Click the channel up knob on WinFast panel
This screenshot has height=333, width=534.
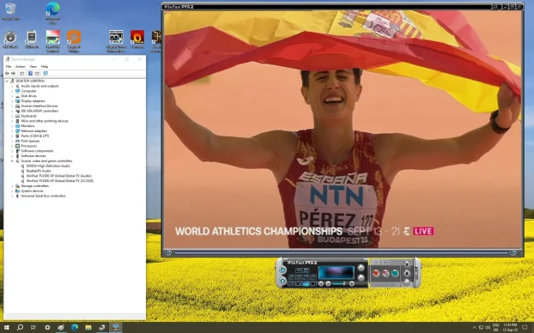361,268
